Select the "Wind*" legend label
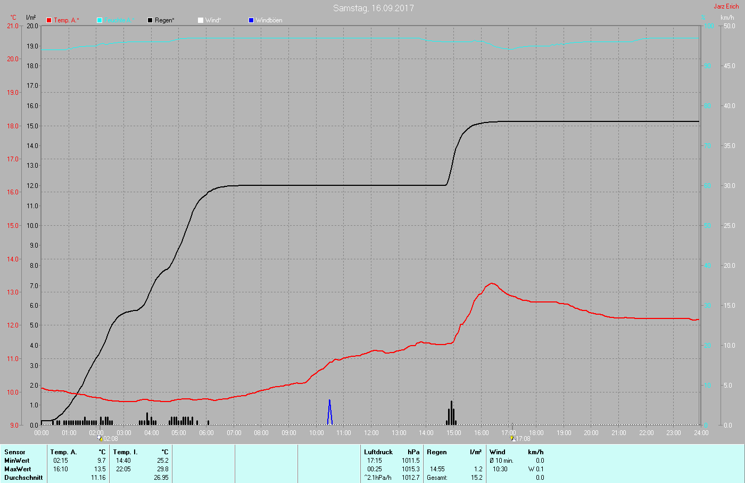The height and width of the screenshot is (483, 745). (x=213, y=20)
